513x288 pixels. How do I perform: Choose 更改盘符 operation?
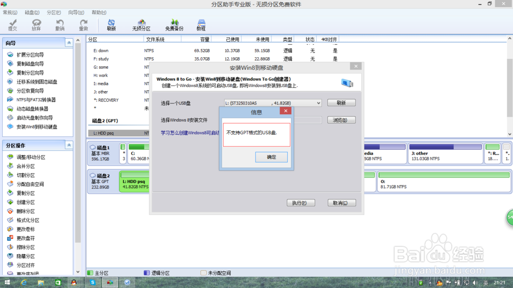(x=26, y=238)
